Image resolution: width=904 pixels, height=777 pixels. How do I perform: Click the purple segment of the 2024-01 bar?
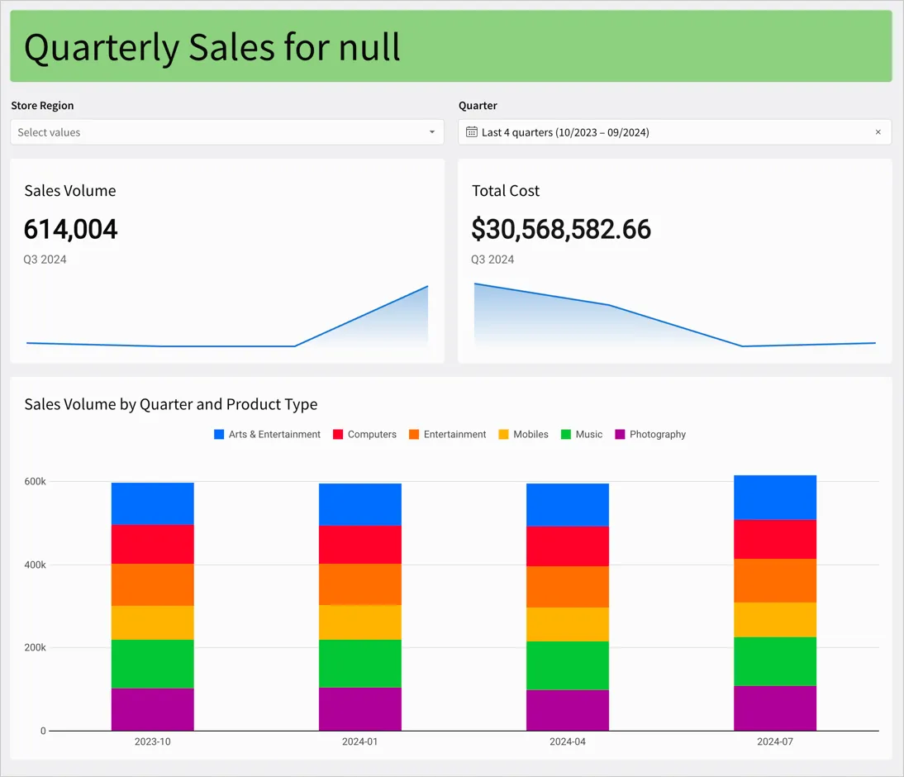click(360, 709)
